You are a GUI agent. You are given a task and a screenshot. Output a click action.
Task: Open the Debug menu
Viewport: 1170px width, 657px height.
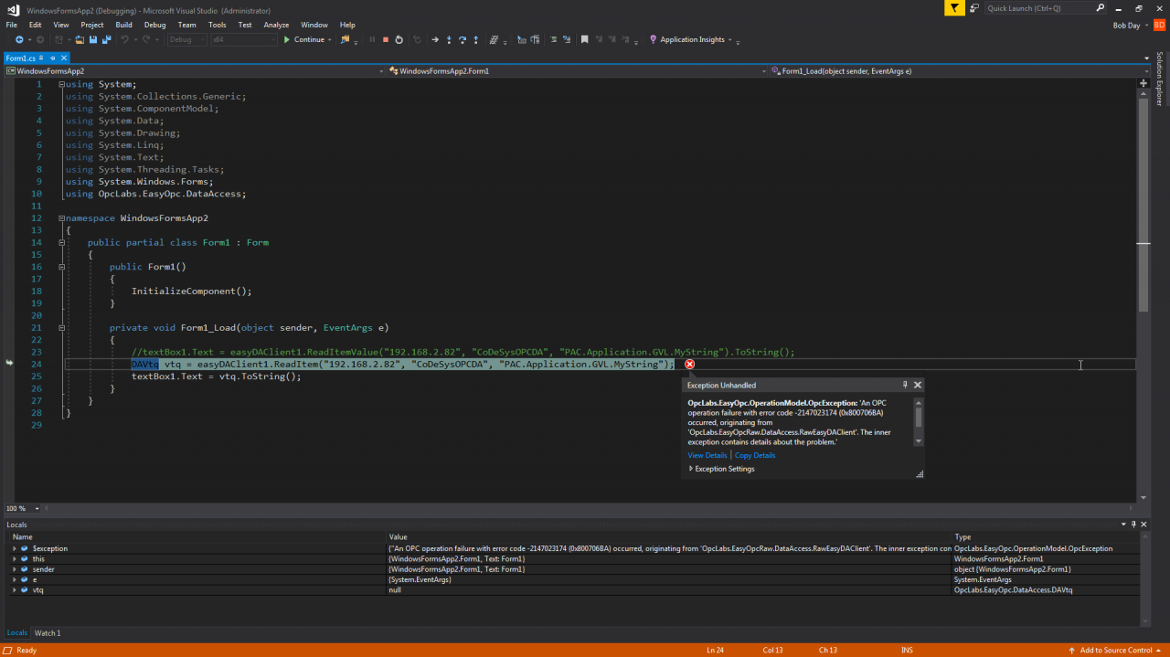click(154, 25)
